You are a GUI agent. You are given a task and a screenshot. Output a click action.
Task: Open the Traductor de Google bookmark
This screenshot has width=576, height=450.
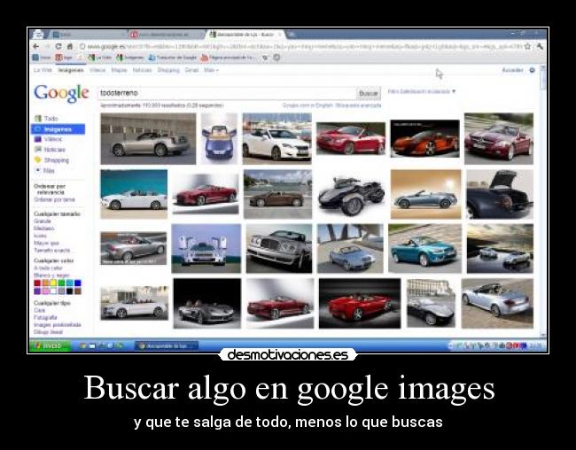pyautogui.click(x=172, y=58)
